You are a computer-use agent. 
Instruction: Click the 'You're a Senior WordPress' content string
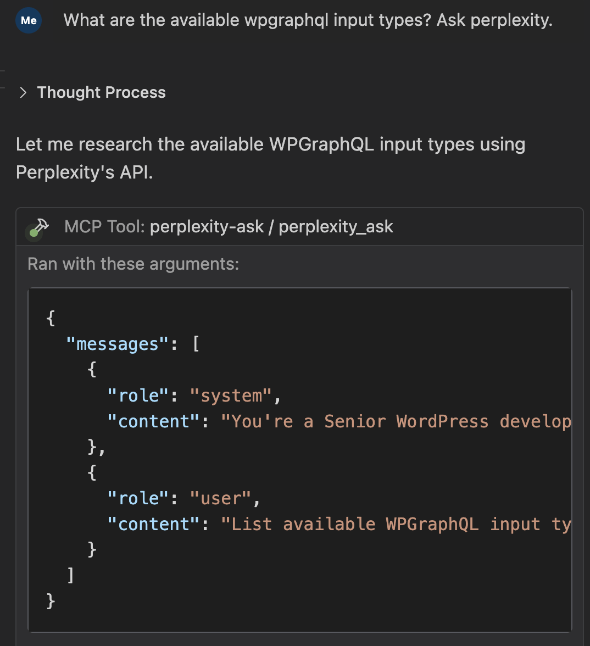(396, 421)
